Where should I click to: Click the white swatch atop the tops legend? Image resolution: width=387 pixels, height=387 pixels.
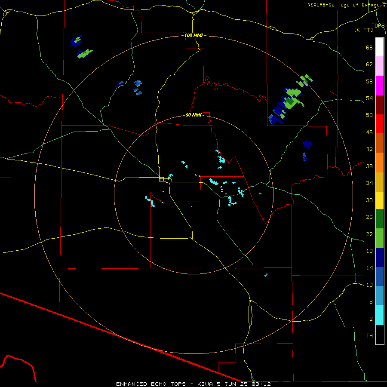(x=380, y=47)
